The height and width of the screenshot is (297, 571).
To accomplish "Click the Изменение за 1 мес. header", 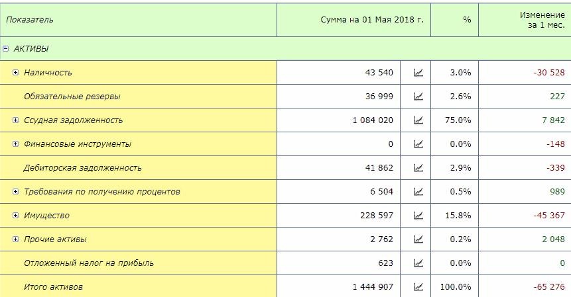I will (x=542, y=20).
